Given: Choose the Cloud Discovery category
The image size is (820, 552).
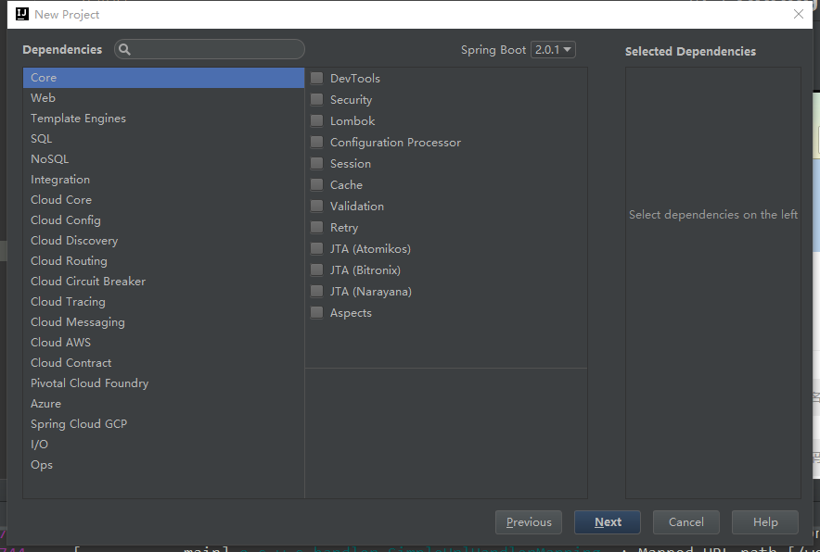Looking at the screenshot, I should [74, 241].
